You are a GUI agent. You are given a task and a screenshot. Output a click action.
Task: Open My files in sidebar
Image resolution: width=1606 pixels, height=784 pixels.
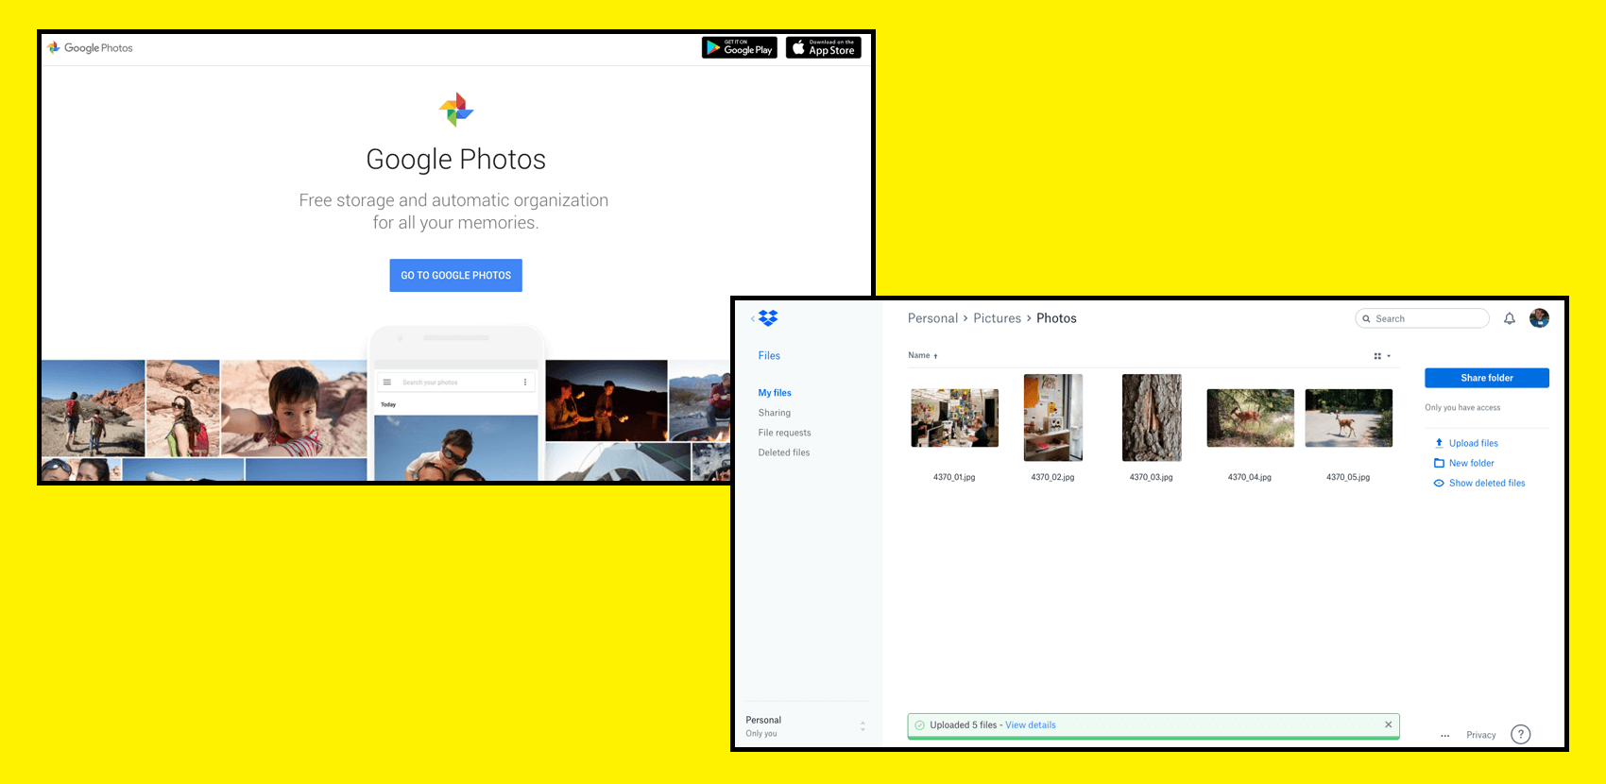tap(775, 393)
